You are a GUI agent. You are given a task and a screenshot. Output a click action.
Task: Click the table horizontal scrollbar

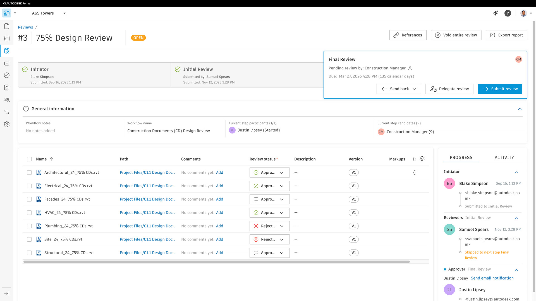[217, 262]
